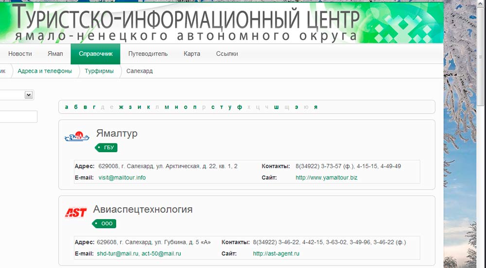The width and height of the screenshot is (486, 268).
Task: Filter list by letter б
Action: (x=76, y=107)
